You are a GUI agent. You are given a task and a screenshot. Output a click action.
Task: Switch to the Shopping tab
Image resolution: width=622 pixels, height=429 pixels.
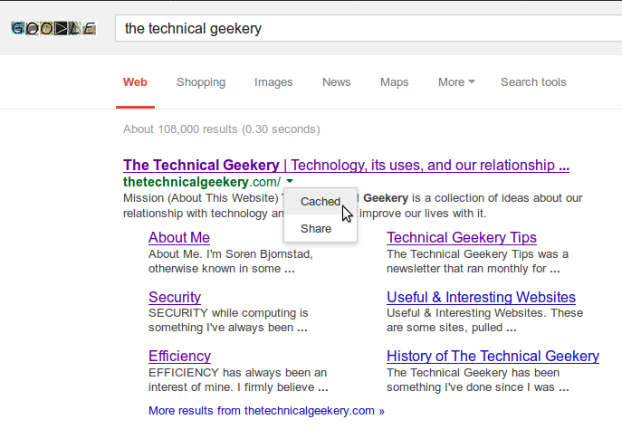click(x=201, y=82)
